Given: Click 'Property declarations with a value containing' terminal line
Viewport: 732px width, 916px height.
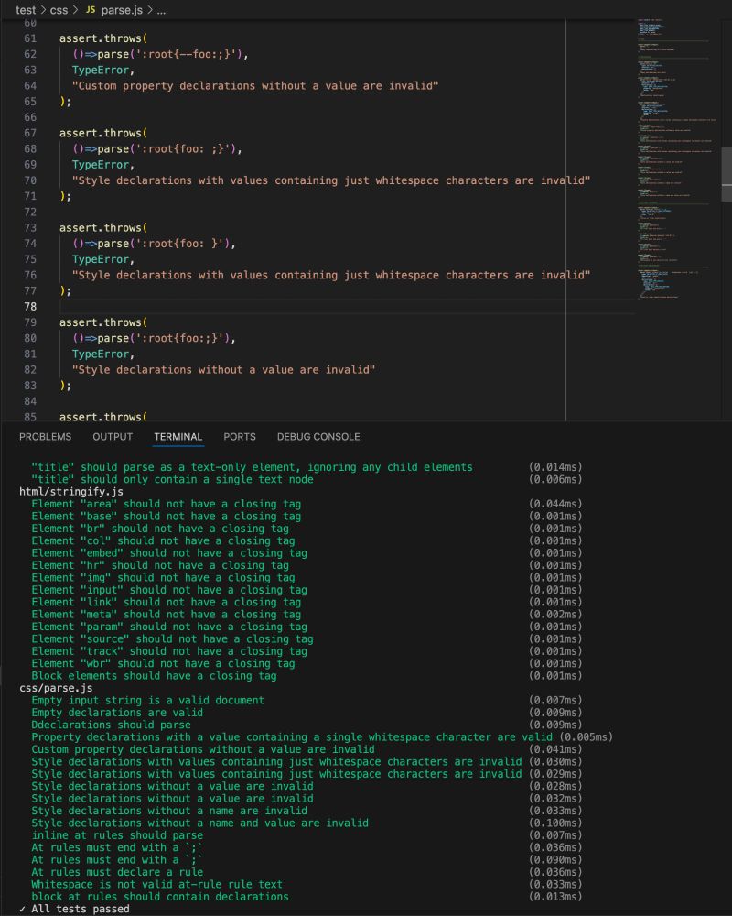Looking at the screenshot, I should tap(292, 737).
